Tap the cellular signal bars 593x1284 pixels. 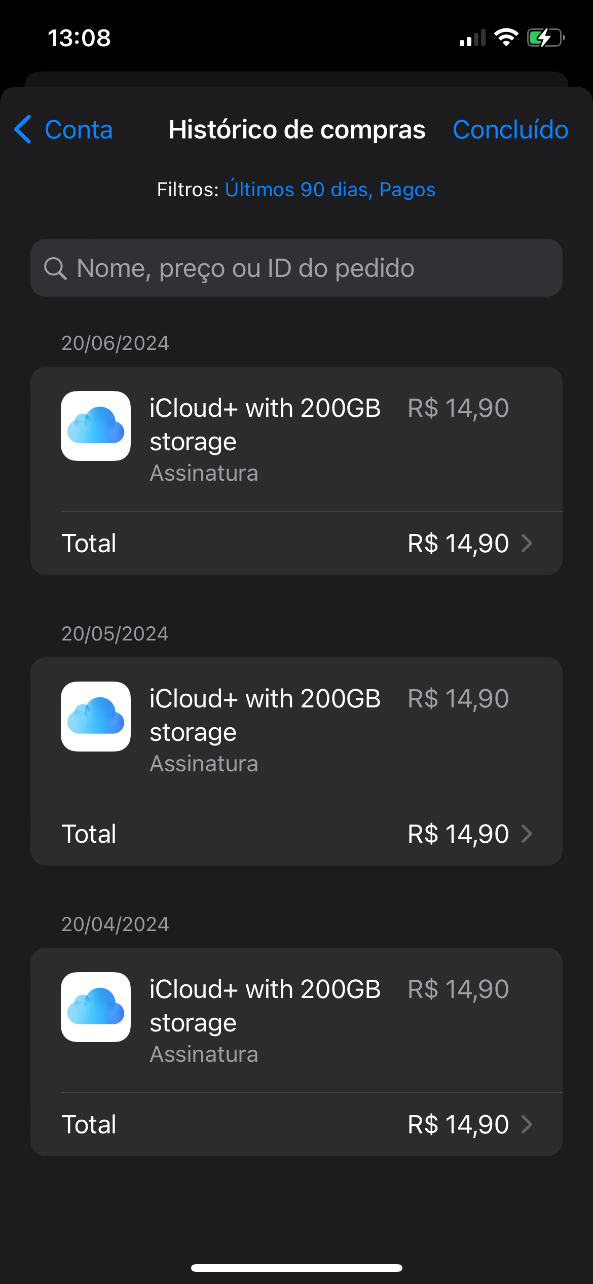pos(472,39)
